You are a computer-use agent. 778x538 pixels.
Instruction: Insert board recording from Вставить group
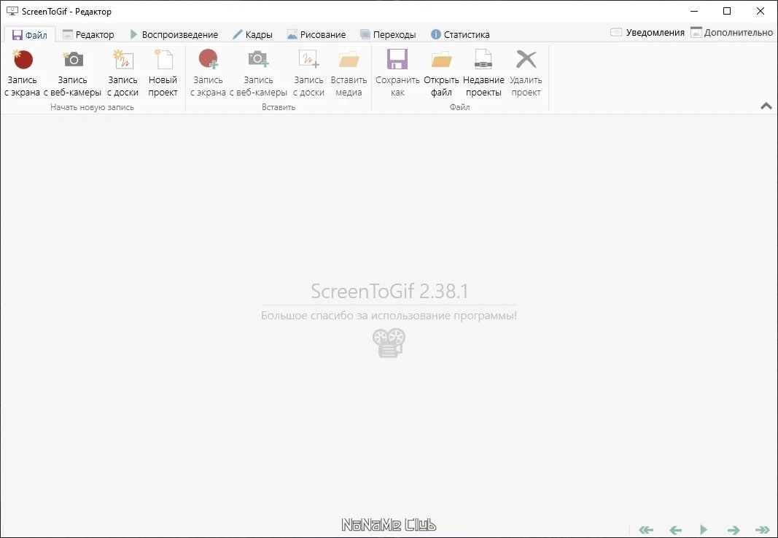(x=308, y=73)
